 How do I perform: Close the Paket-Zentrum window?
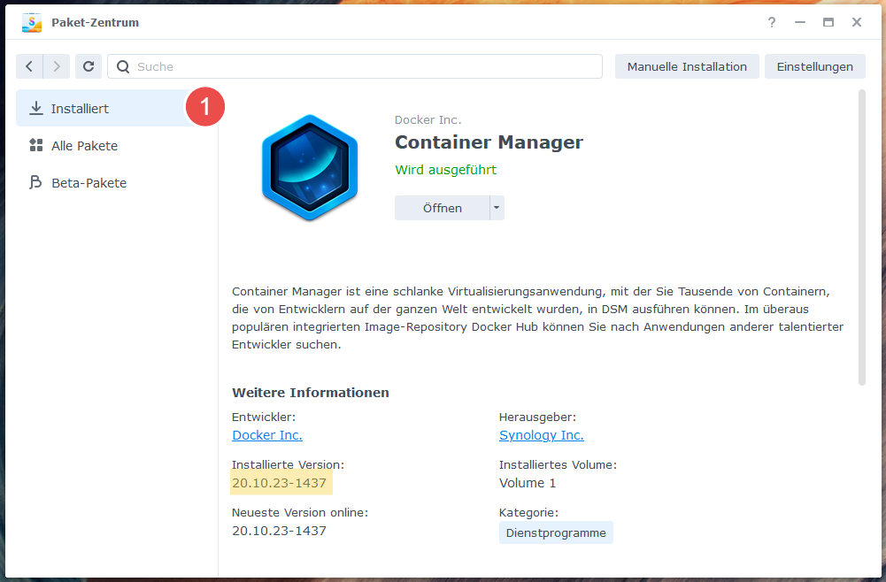(857, 23)
